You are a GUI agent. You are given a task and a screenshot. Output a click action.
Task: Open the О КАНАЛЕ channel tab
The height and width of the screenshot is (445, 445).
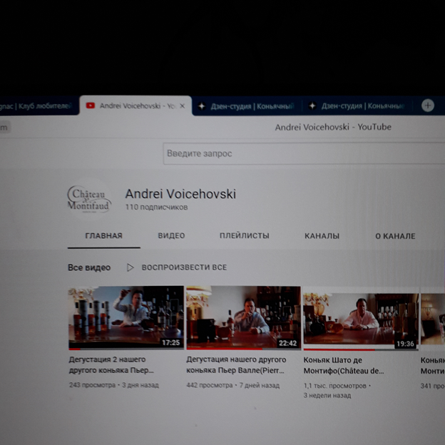pyautogui.click(x=395, y=236)
